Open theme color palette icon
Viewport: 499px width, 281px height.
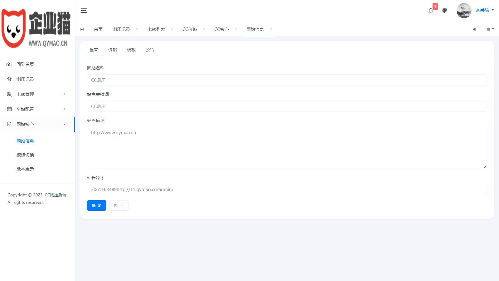(445, 11)
